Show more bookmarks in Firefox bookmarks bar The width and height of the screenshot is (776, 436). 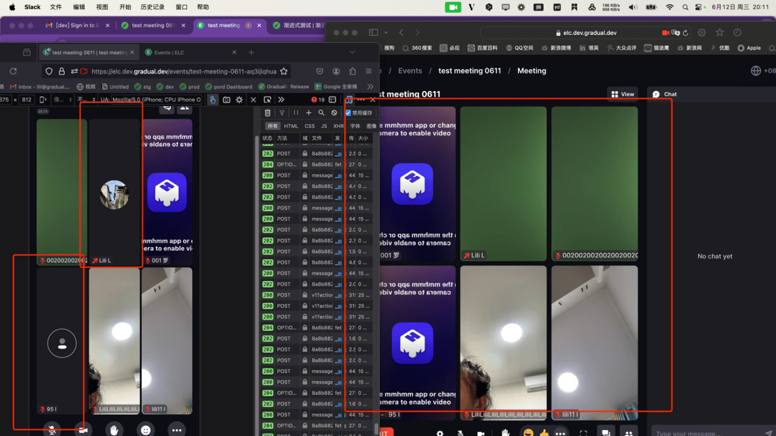(370, 87)
